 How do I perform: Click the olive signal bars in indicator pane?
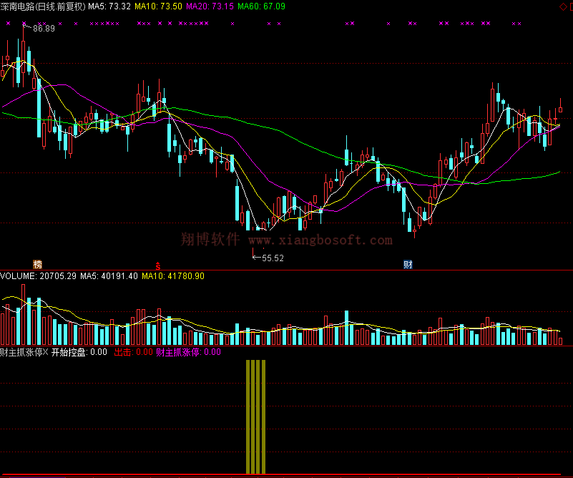[256, 416]
